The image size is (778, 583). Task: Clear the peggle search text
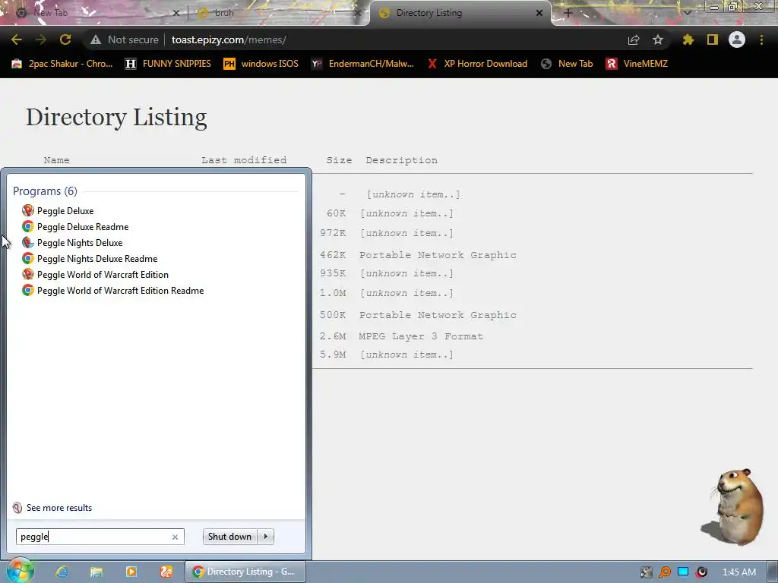175,537
